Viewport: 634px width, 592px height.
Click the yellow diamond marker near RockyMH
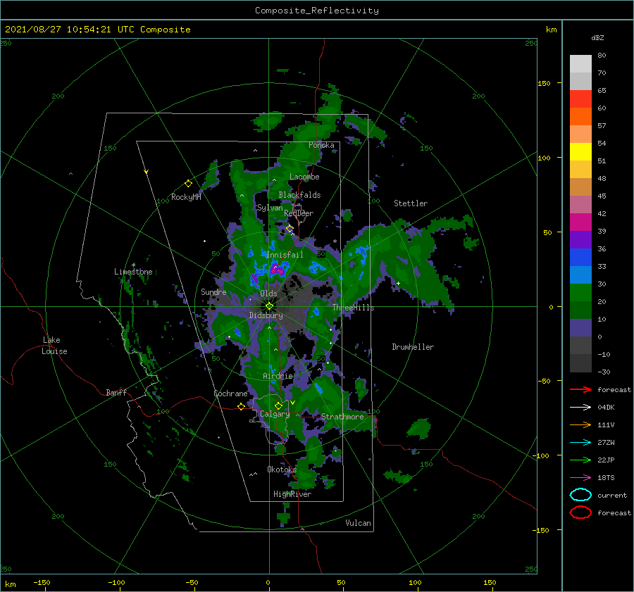188,184
